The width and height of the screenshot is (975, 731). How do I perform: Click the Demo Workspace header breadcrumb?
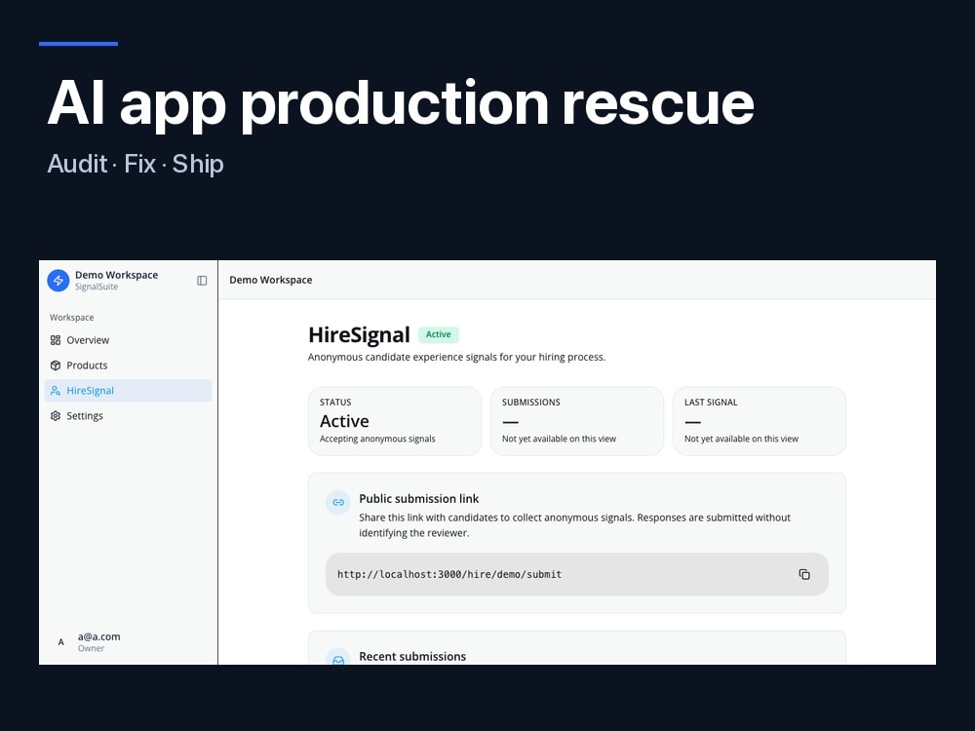click(270, 280)
